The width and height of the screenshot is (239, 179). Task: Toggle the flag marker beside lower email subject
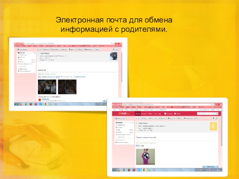[137, 123]
